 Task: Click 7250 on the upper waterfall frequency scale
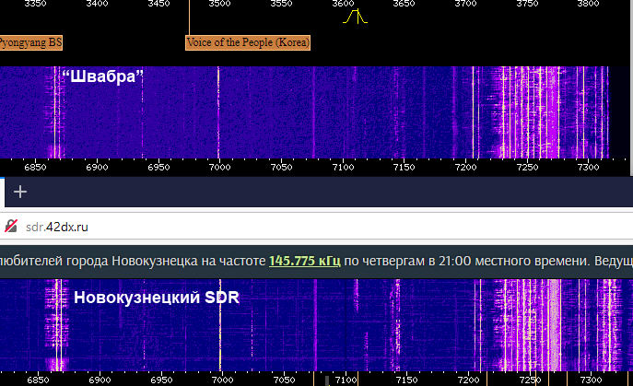coord(528,167)
